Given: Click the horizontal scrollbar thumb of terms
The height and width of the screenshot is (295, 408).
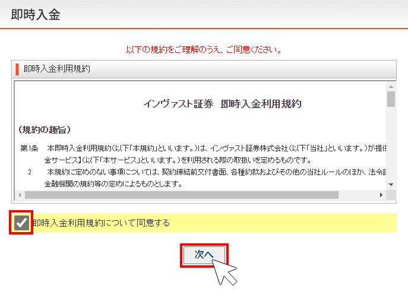Looking at the screenshot, I should pyautogui.click(x=182, y=195).
